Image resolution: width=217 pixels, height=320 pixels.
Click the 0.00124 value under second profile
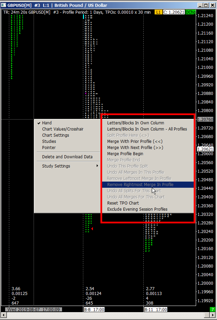pyautogui.click(x=94, y=294)
